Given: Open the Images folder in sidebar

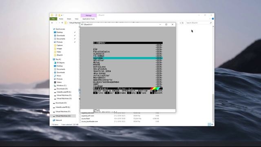Looking at the screenshot, I should point(59,49).
